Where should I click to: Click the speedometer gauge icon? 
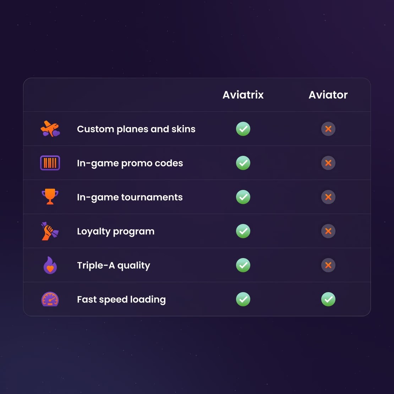[50, 299]
